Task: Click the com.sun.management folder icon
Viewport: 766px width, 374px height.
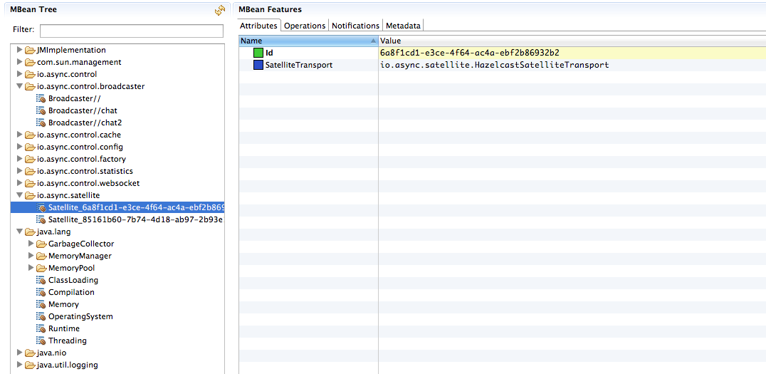Action: point(31,62)
